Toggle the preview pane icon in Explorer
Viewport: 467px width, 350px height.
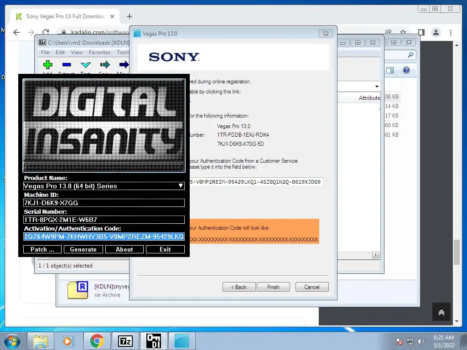tap(390, 70)
